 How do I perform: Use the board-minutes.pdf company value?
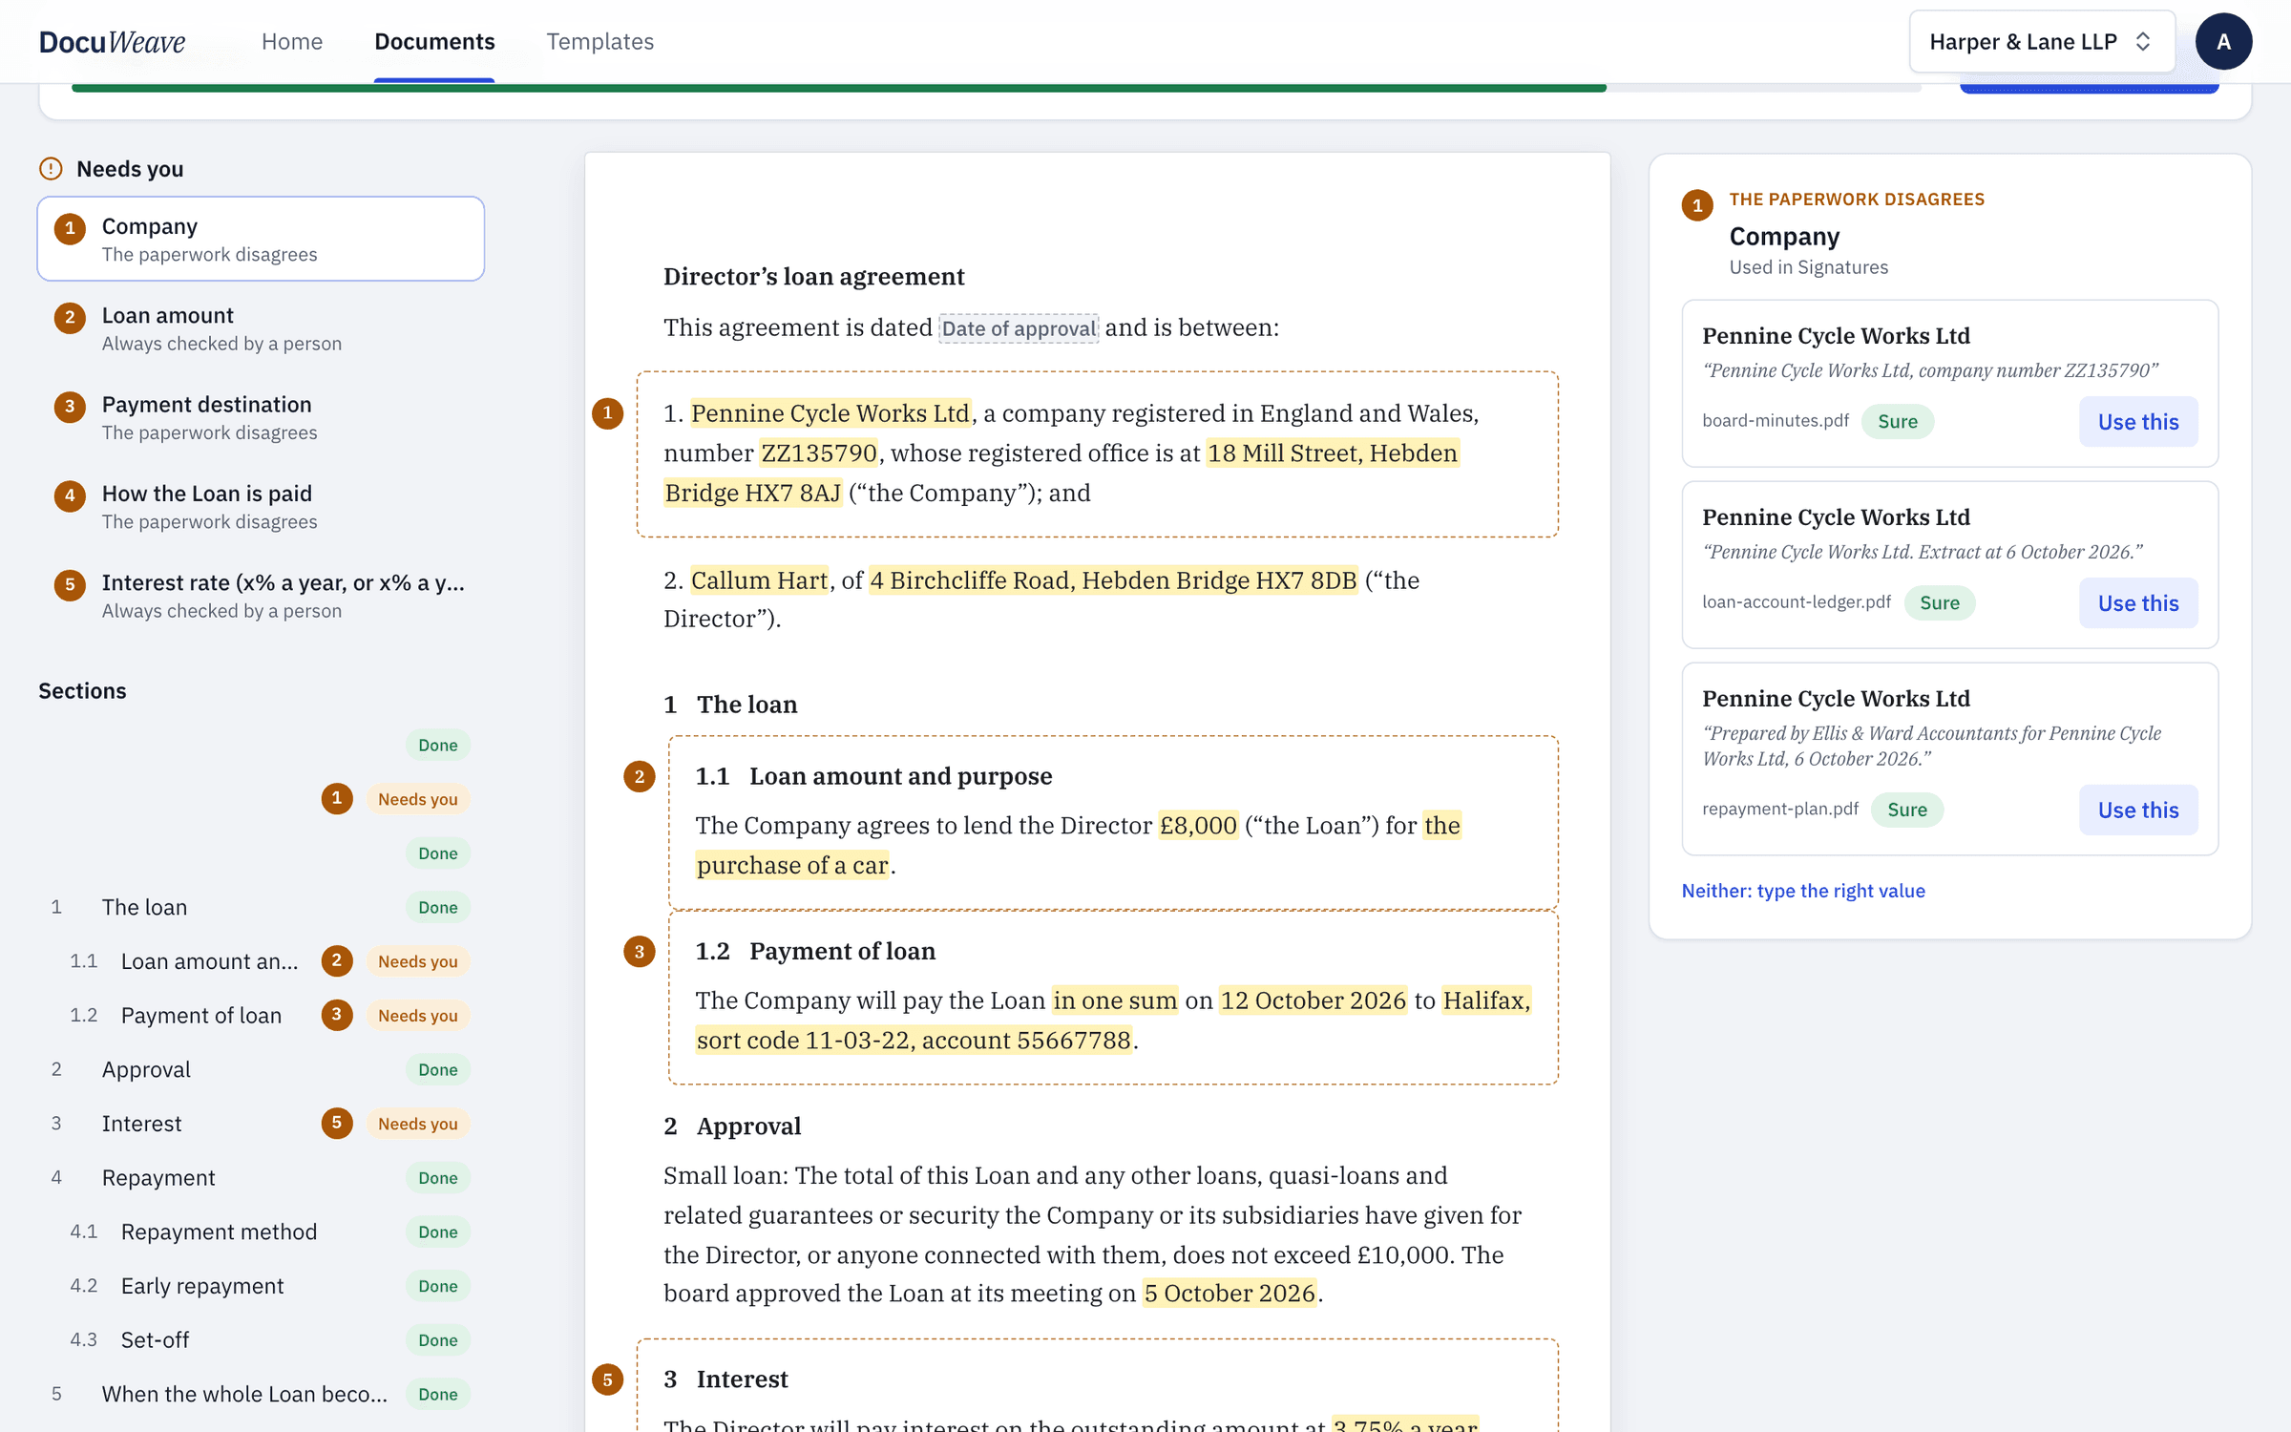(2138, 421)
